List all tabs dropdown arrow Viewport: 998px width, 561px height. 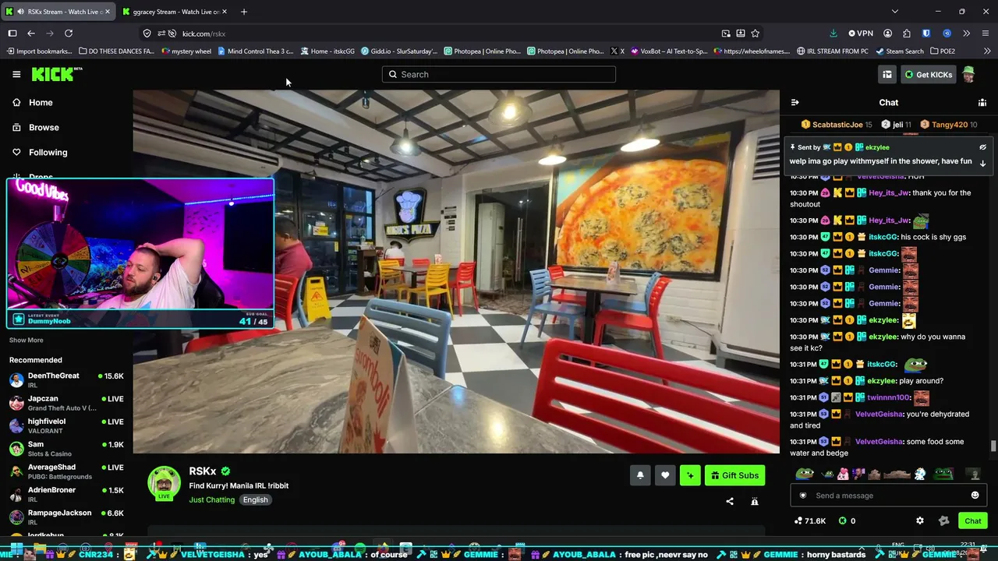(x=895, y=12)
